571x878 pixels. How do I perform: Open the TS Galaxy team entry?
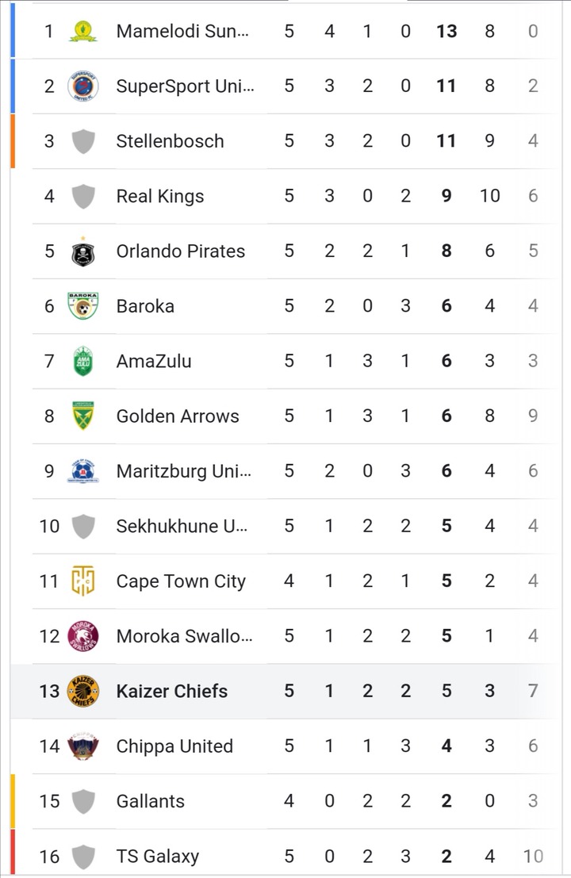(158, 856)
